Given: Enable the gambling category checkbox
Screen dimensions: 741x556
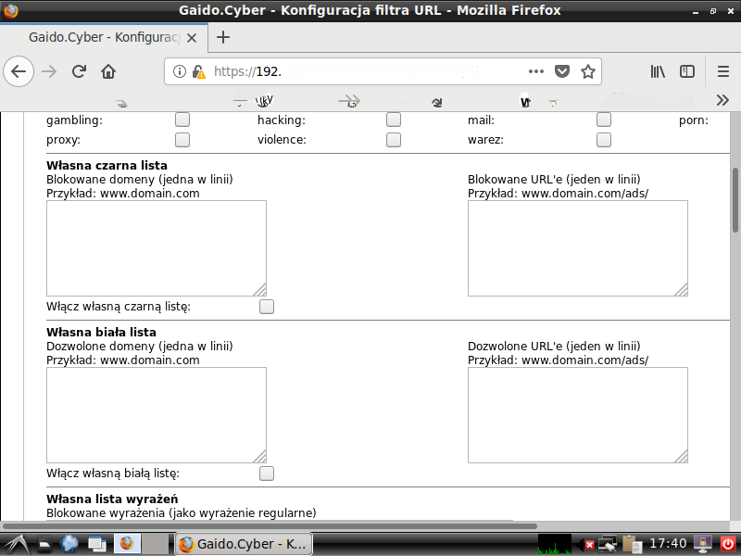Looking at the screenshot, I should [182, 120].
